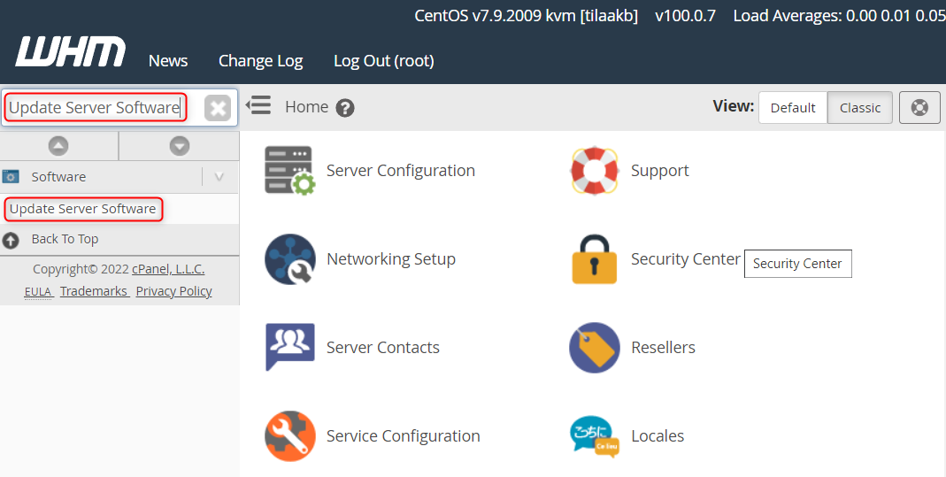Click the Back To Top link
946x477 pixels.
[65, 239]
